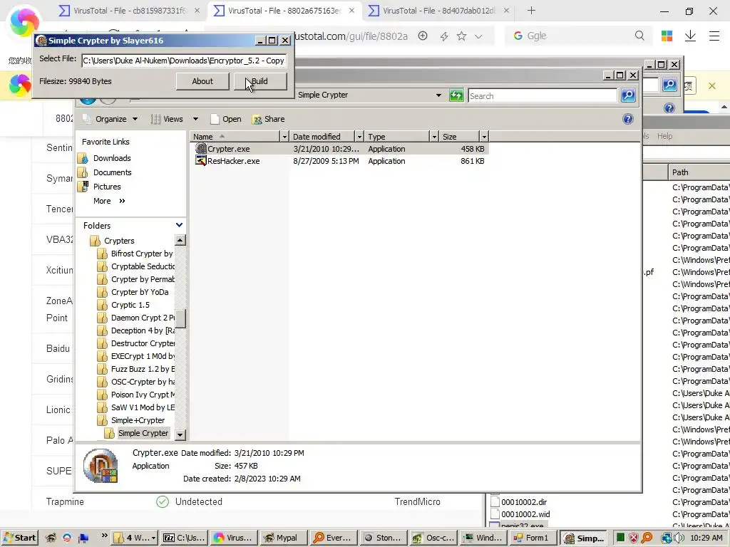Open a new browser tab
The height and width of the screenshot is (547, 730).
click(x=531, y=10)
